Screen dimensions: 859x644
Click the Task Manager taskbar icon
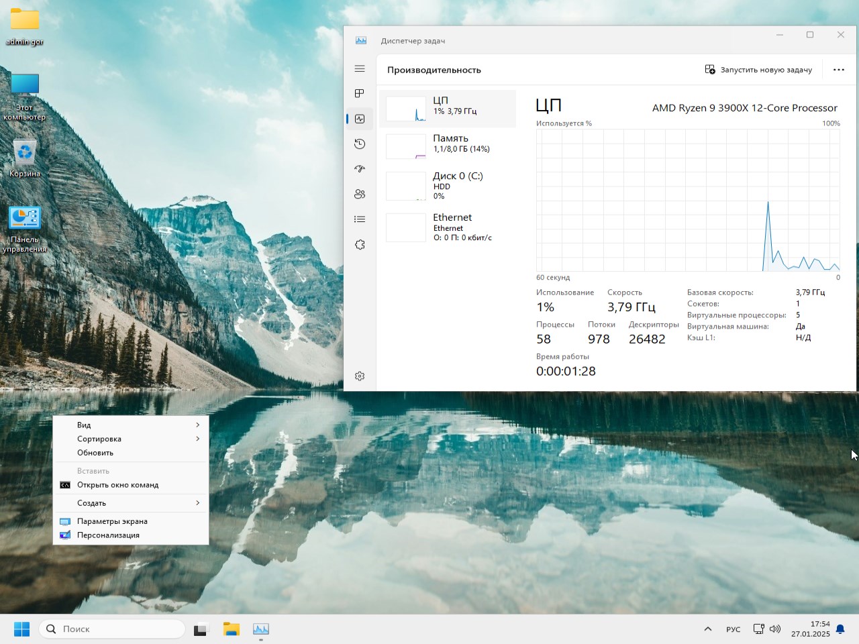261,629
